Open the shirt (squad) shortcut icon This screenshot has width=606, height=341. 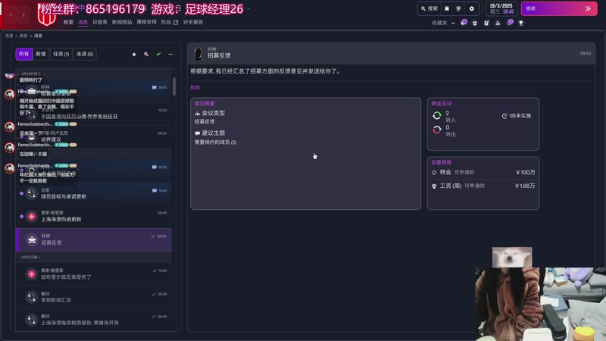[x=475, y=23]
